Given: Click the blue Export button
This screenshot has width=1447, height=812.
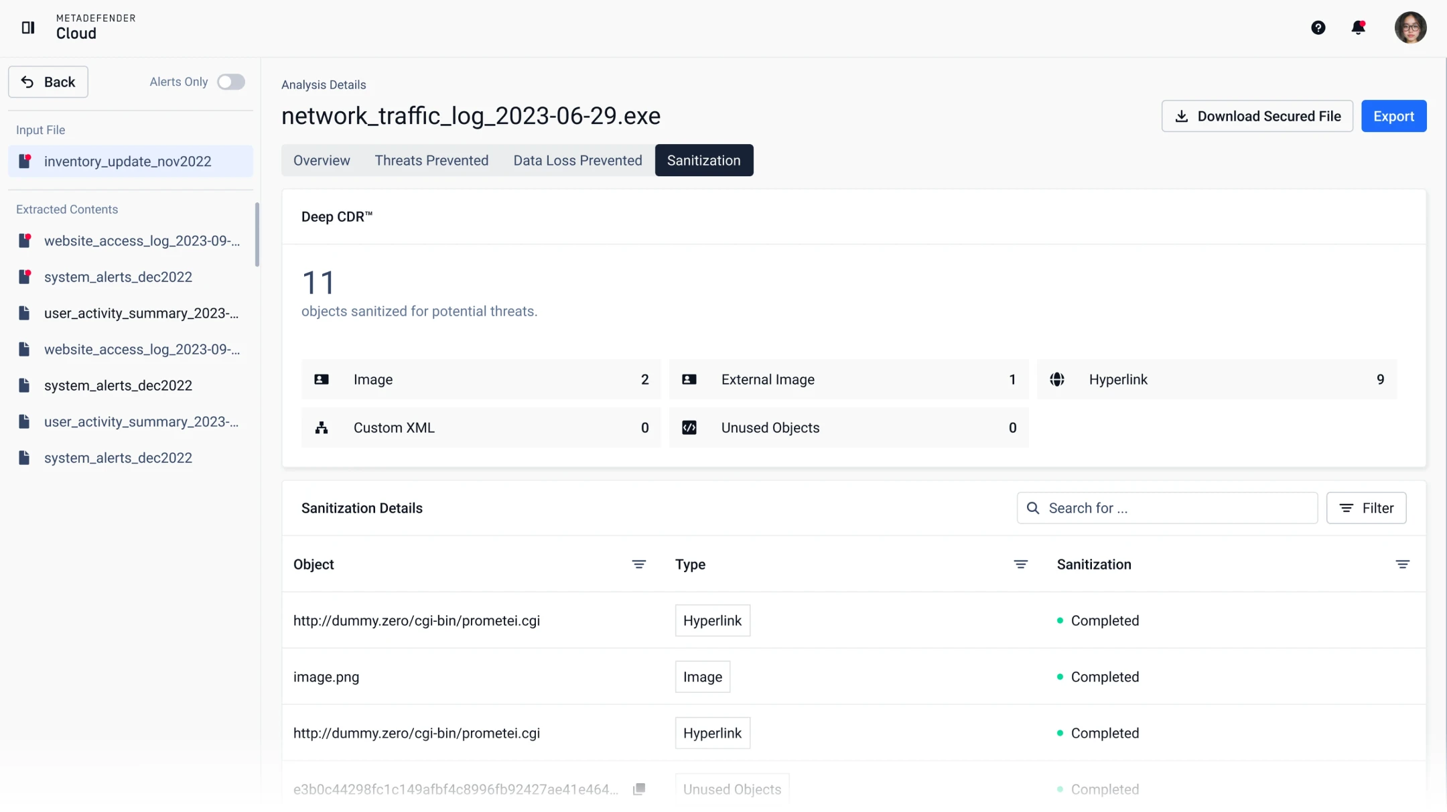Looking at the screenshot, I should (1393, 116).
